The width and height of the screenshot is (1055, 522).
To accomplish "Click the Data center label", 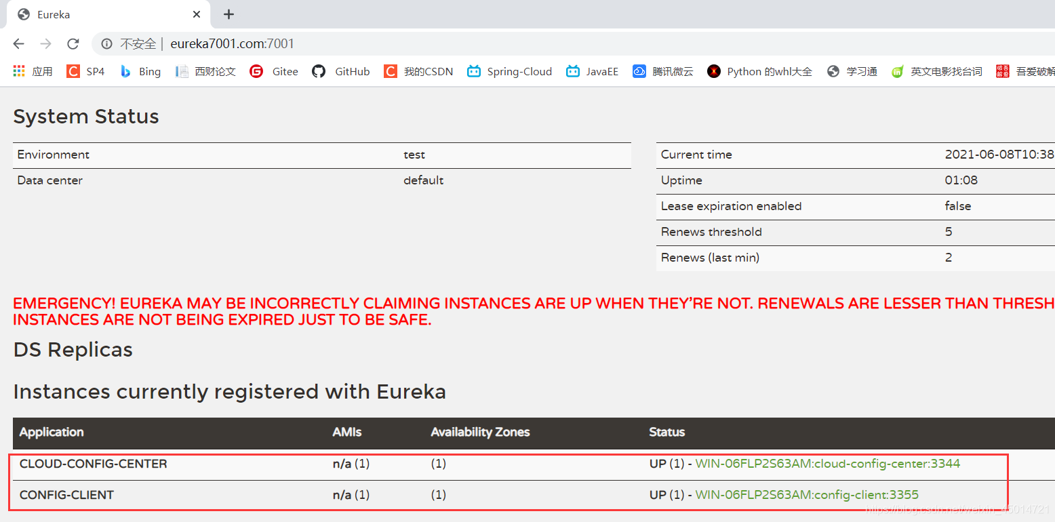I will click(x=50, y=180).
